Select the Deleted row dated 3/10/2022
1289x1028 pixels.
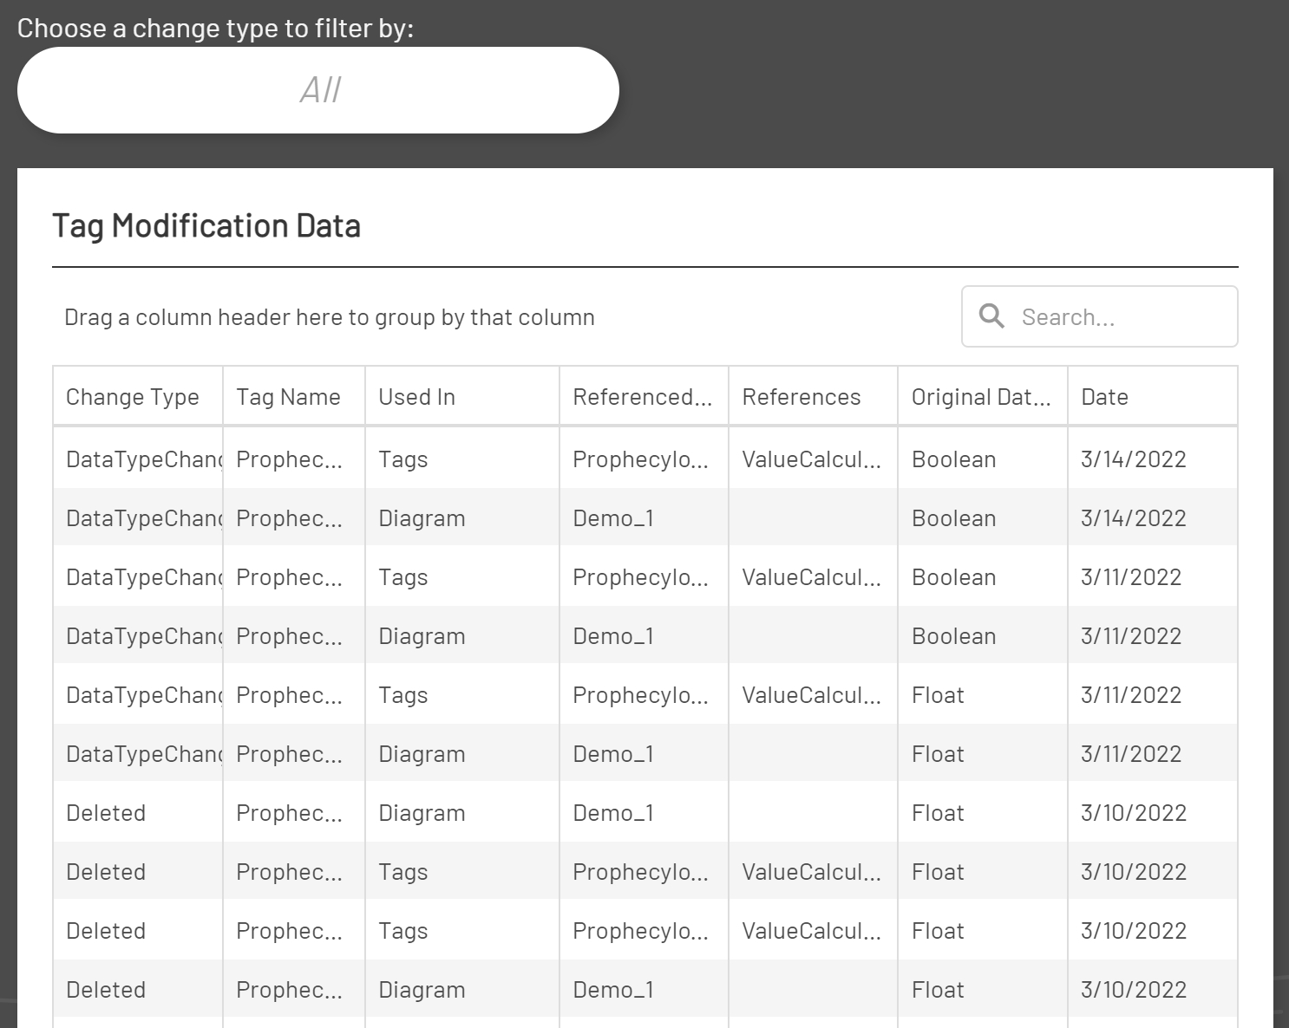[x=106, y=812]
